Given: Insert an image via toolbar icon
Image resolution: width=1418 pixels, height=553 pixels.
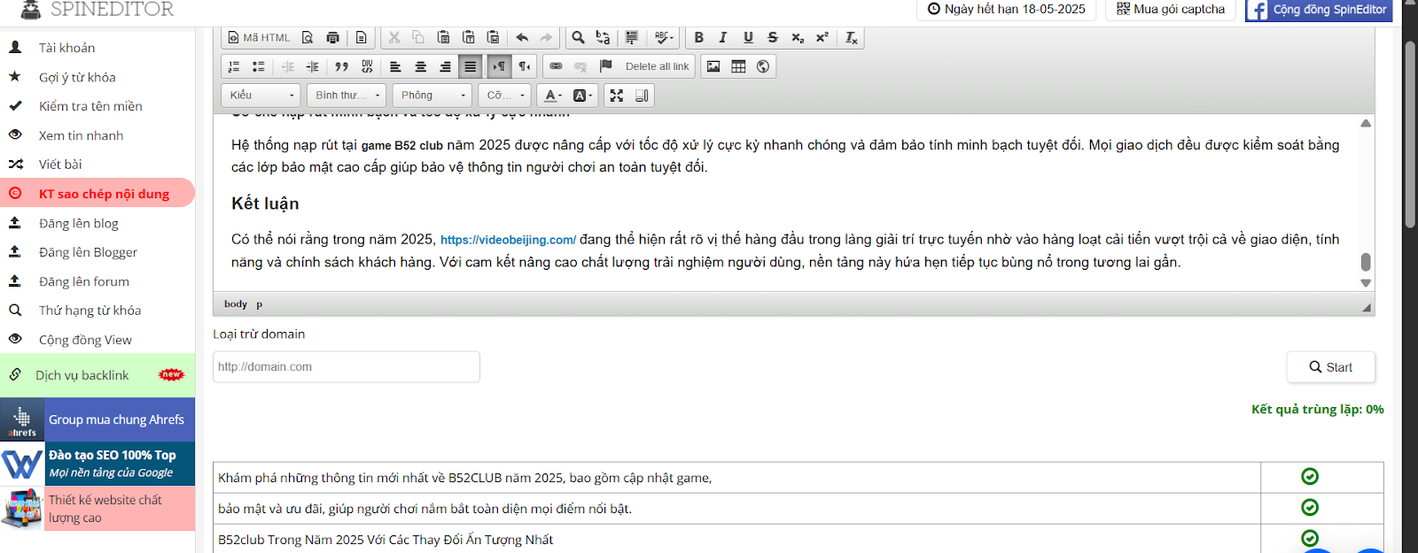Looking at the screenshot, I should (x=713, y=66).
